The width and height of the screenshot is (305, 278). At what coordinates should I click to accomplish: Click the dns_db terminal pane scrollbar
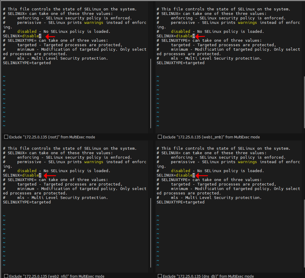tap(304, 234)
